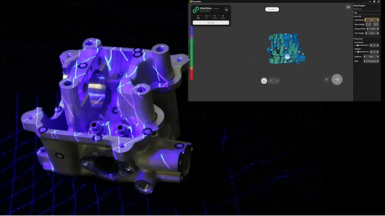Click the circular record icon beside stop
The image size is (385, 216).
[277, 81]
